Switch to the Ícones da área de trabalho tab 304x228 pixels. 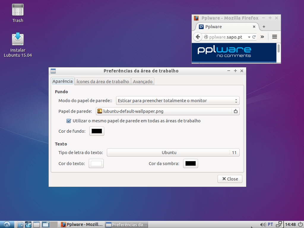(x=103, y=81)
